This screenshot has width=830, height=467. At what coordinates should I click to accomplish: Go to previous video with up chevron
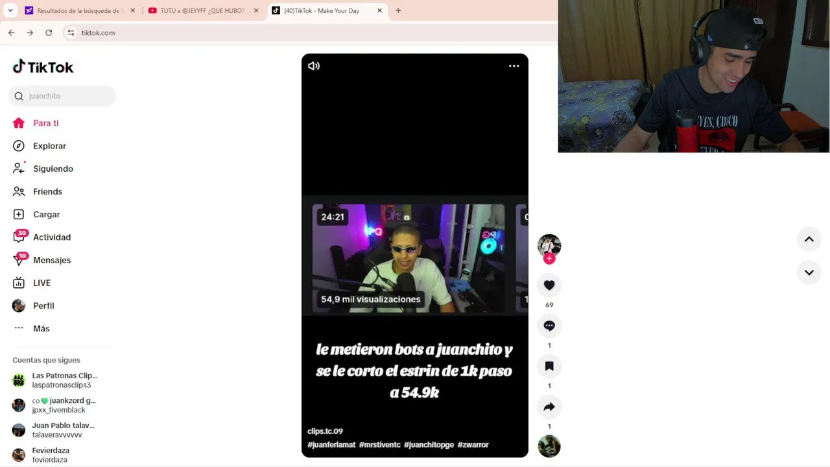pyautogui.click(x=809, y=239)
